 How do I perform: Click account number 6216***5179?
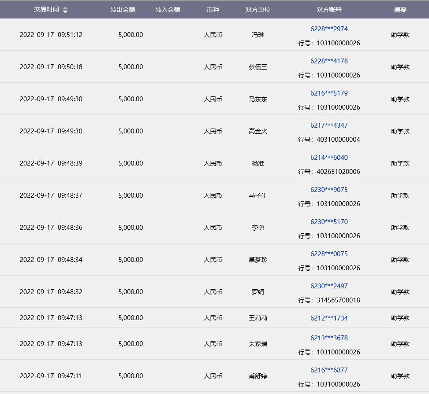(329, 93)
